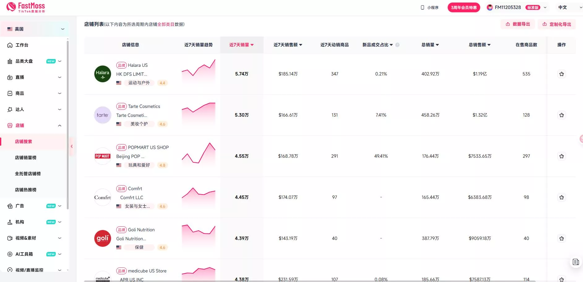Viewport: 583px width, 282px height.
Task: Star the Tarte Cosmetics store
Action: coord(561,115)
